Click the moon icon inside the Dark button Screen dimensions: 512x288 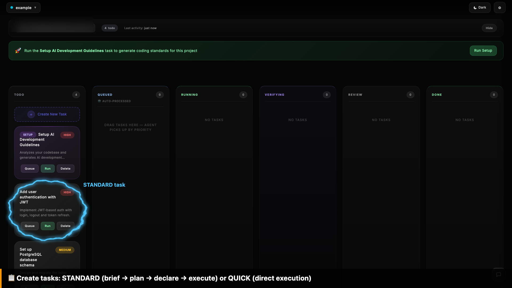tap(475, 7)
